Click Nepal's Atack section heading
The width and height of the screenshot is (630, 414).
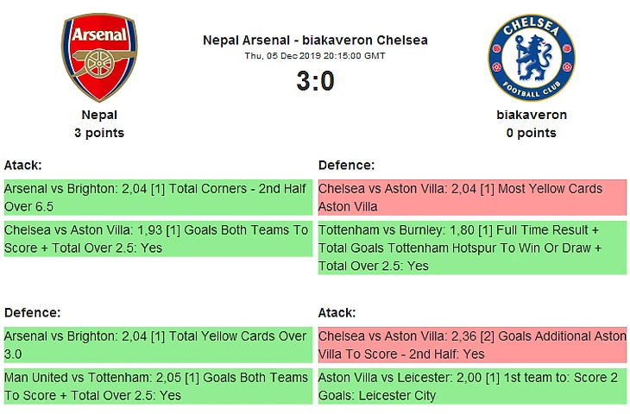pyautogui.click(x=23, y=165)
